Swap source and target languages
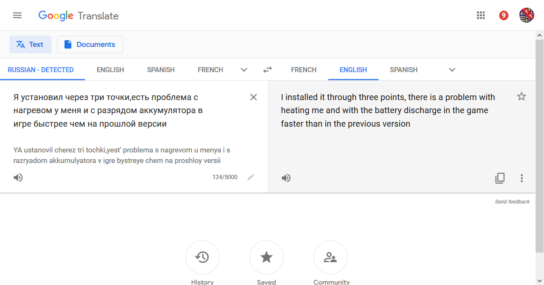The height and width of the screenshot is (285, 544). click(x=267, y=70)
